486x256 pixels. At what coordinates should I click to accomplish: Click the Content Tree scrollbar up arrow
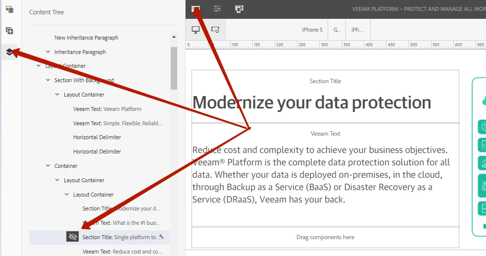pos(174,37)
